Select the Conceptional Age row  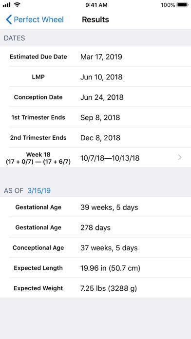click(x=95, y=247)
